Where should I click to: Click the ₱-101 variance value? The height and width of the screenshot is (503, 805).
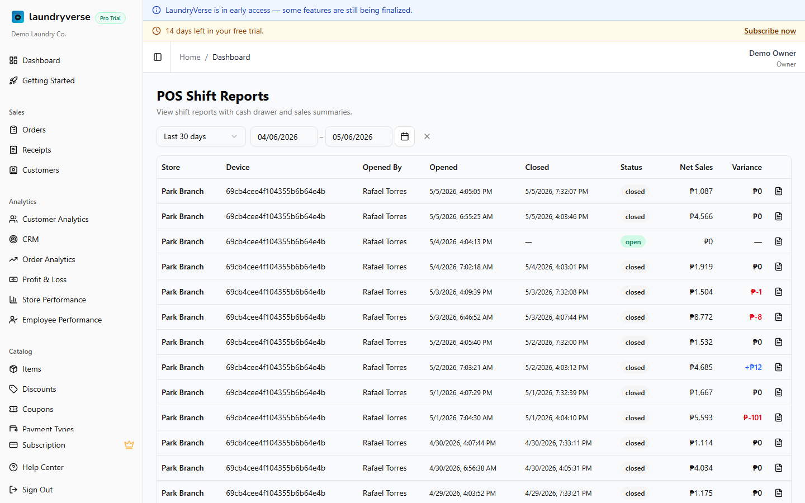[752, 417]
